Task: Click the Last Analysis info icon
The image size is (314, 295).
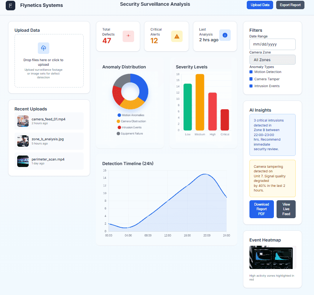Action: click(225, 35)
